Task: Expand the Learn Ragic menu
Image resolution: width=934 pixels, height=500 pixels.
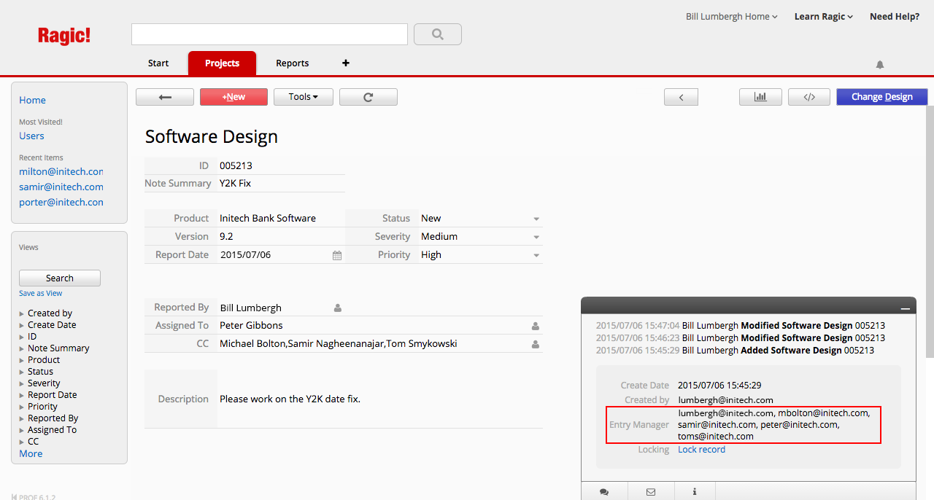Action: (x=824, y=17)
